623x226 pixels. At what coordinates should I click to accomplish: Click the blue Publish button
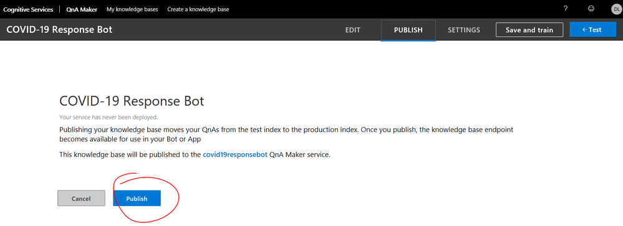[x=137, y=198]
